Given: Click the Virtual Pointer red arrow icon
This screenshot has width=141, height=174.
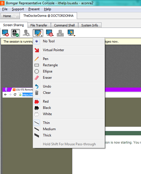Looking at the screenshot, I should (37, 50).
